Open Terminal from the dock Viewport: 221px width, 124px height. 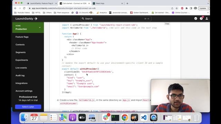(115, 117)
